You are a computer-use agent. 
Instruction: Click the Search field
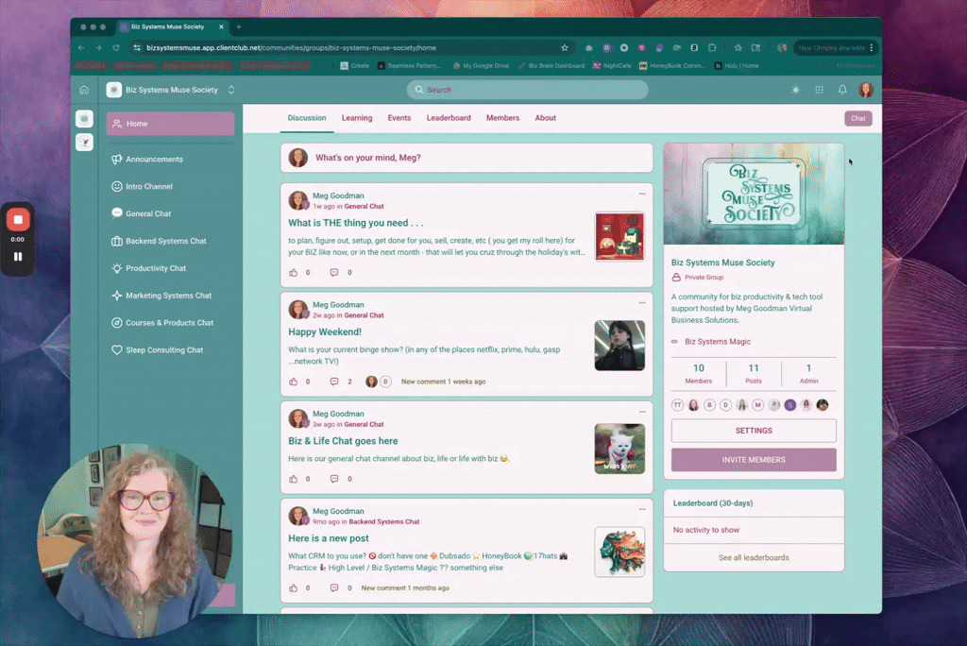point(527,90)
